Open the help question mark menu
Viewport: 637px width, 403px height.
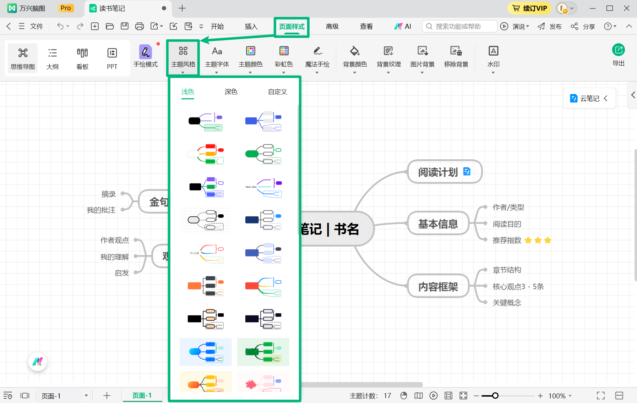pyautogui.click(x=610, y=26)
